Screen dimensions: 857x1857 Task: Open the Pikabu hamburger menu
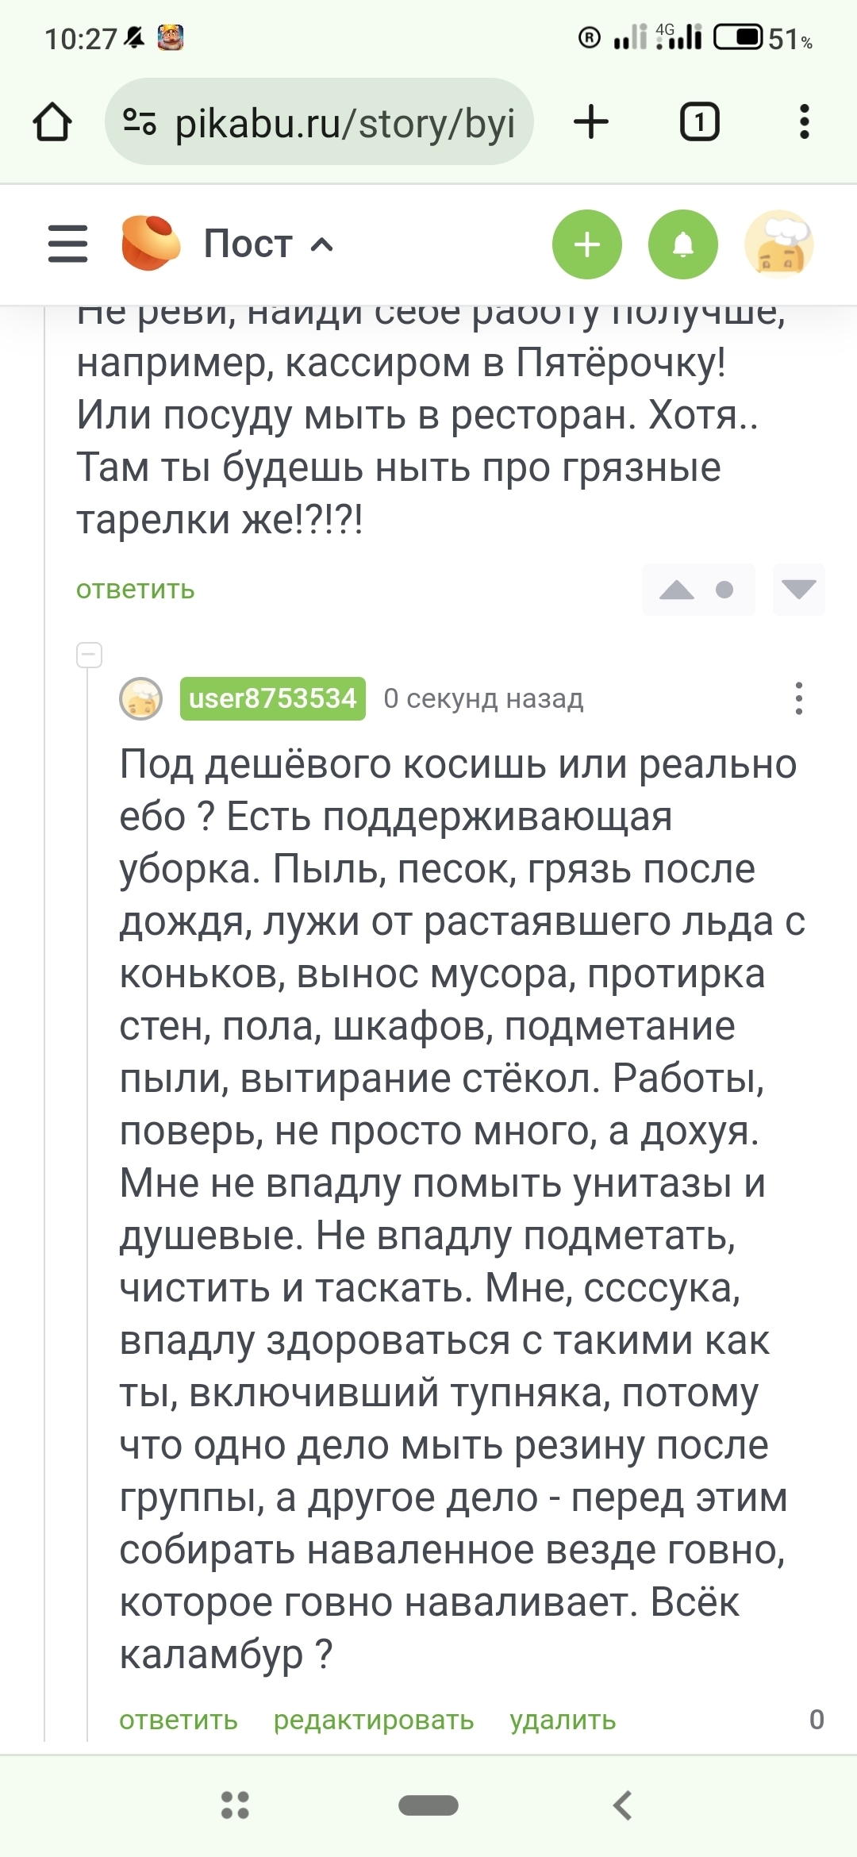pyautogui.click(x=67, y=244)
